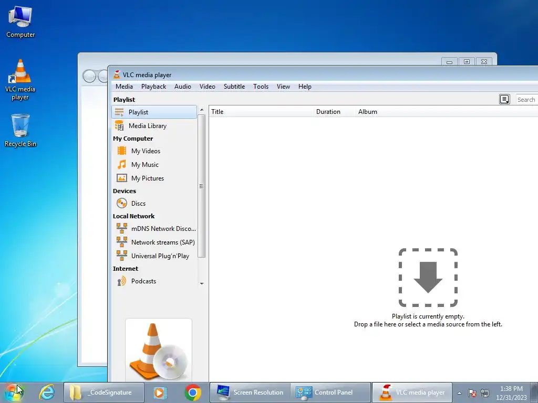
Task: Open the Media menu
Action: pyautogui.click(x=124, y=87)
